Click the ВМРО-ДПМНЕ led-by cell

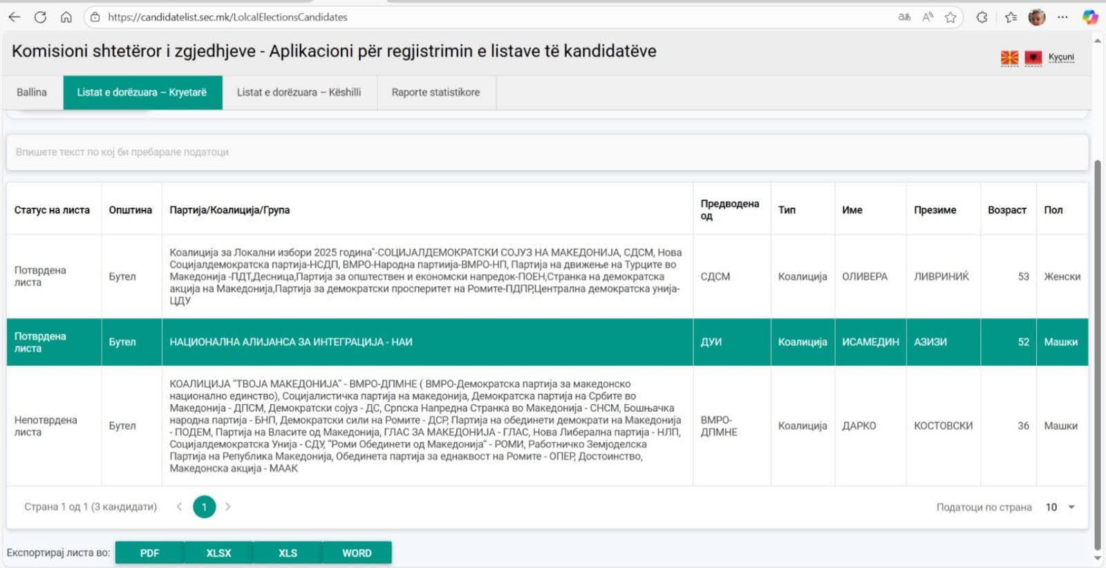click(731, 426)
